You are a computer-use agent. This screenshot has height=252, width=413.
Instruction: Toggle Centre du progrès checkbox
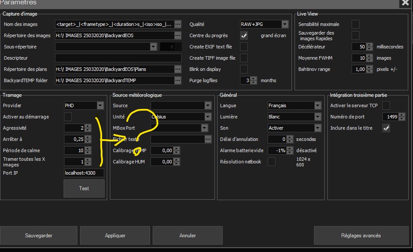point(244,35)
